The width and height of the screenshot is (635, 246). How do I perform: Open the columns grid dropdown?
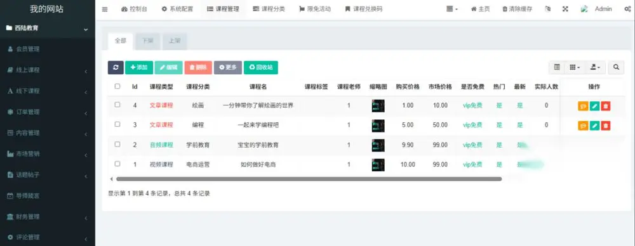click(575, 68)
